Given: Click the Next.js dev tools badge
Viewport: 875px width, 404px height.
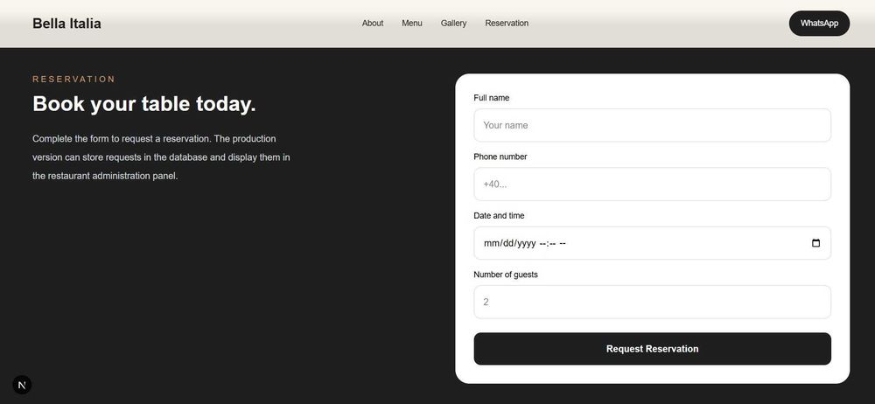Looking at the screenshot, I should point(22,385).
